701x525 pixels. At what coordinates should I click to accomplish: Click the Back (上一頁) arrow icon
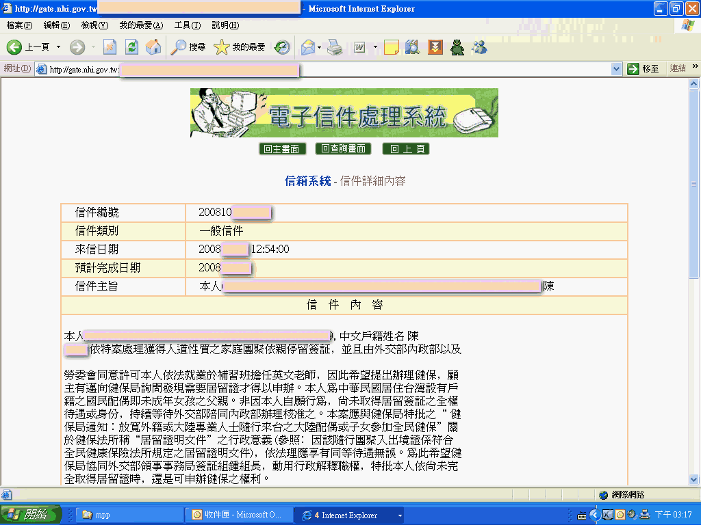(x=14, y=47)
